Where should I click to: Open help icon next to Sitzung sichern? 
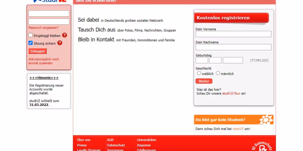pyautogui.click(x=60, y=43)
